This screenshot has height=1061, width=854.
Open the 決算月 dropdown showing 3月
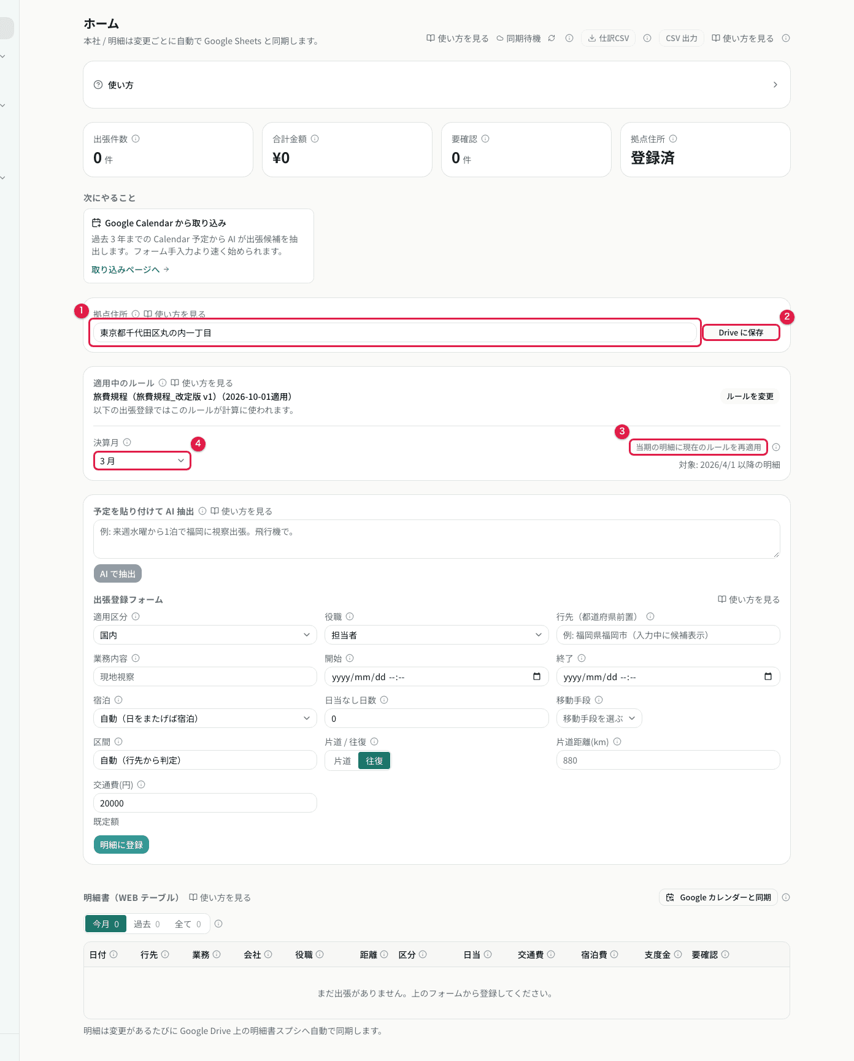[142, 461]
